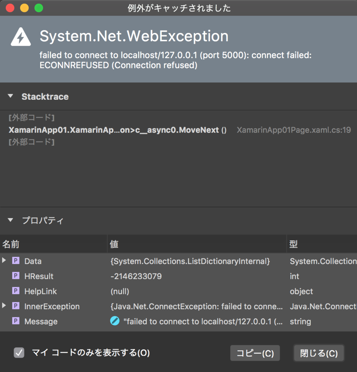Click the HelpLink property icon
This screenshot has width=357, height=372.
[16, 291]
